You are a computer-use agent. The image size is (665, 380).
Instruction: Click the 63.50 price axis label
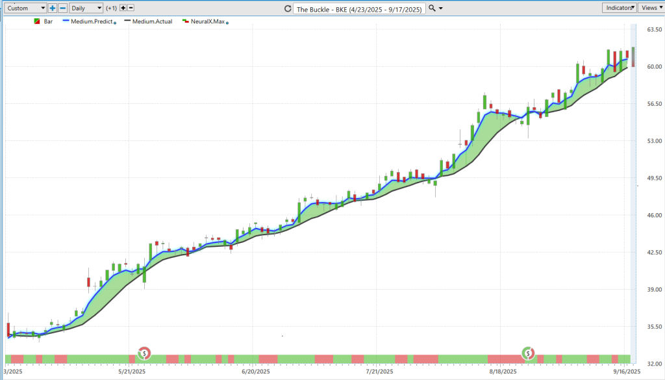coord(655,29)
